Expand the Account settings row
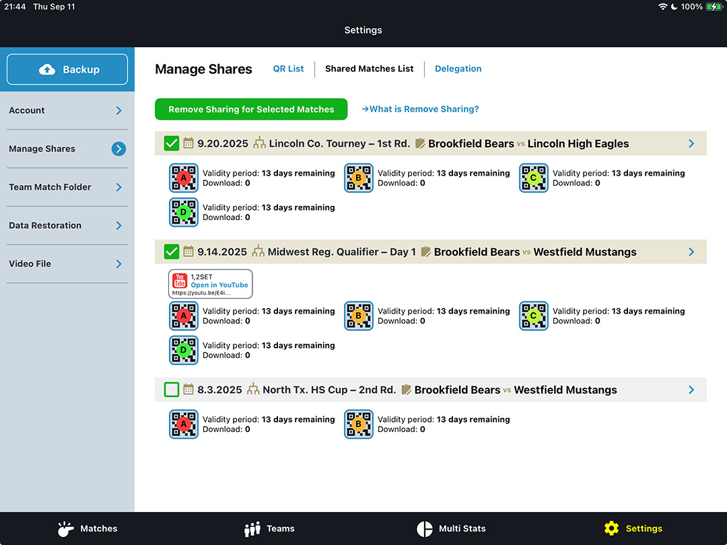This screenshot has height=545, width=727. pyautogui.click(x=67, y=110)
